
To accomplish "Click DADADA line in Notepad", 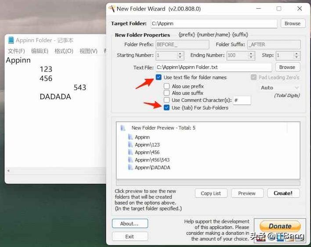I will pyautogui.click(x=55, y=97).
